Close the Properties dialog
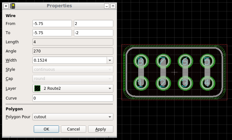This screenshot has width=232, height=140. coord(6,6)
